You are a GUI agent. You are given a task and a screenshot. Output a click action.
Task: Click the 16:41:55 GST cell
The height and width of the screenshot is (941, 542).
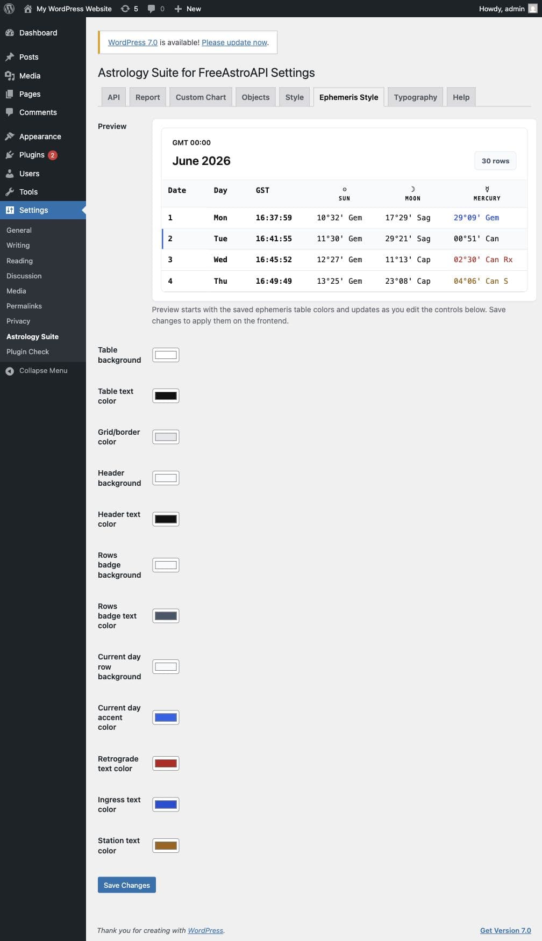(x=274, y=239)
